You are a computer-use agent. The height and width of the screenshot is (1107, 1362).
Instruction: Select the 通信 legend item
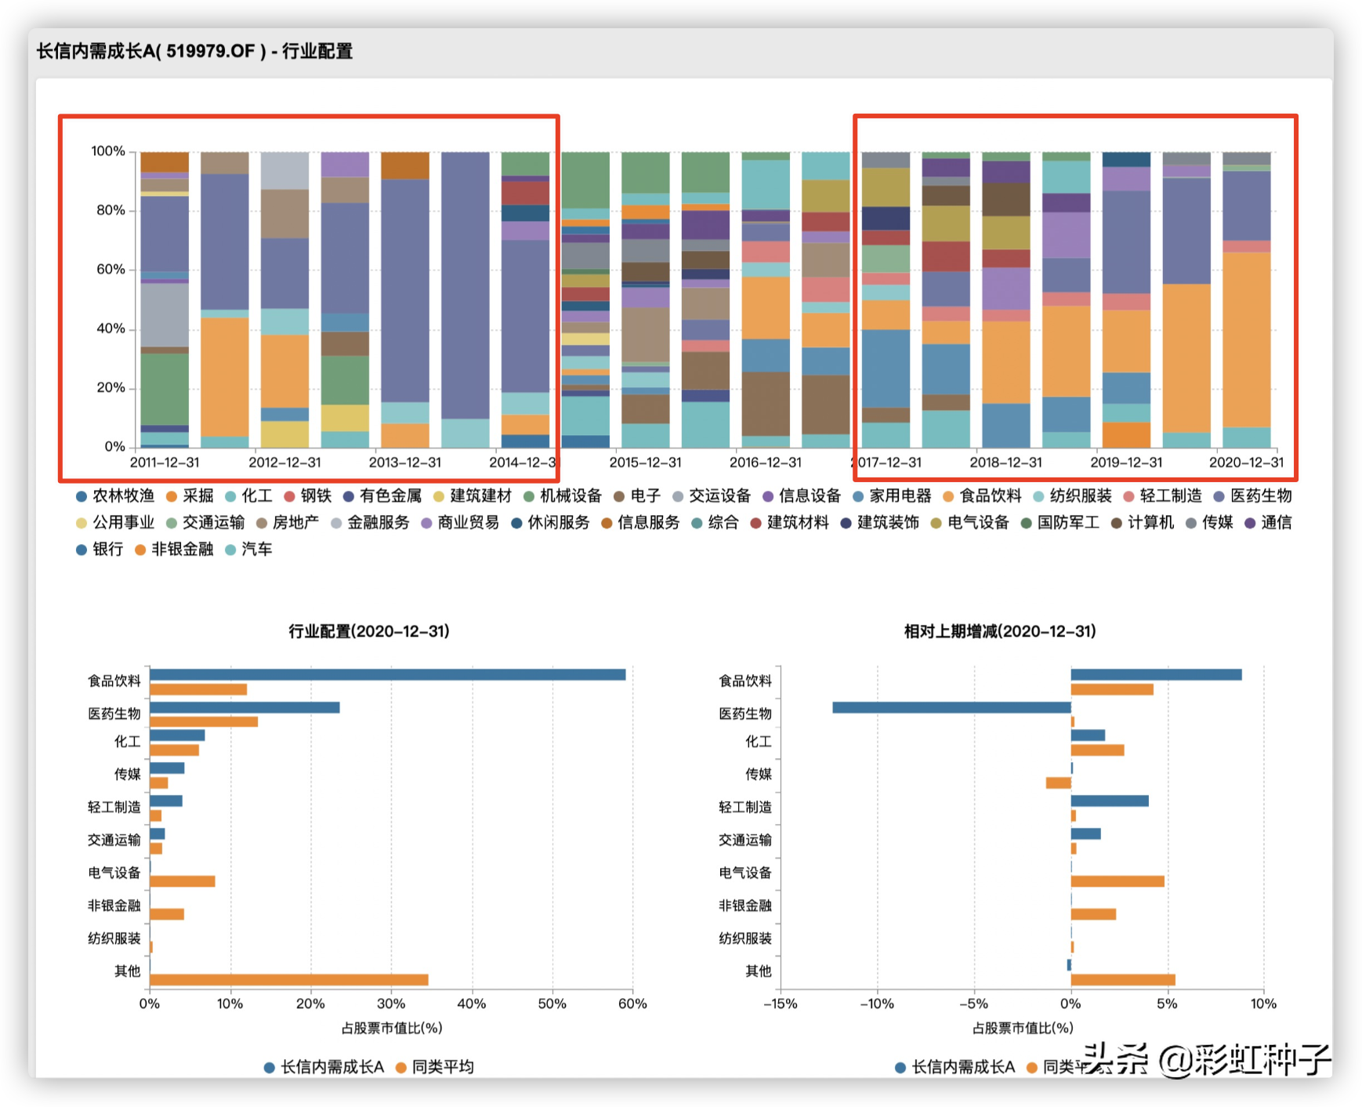pyautogui.click(x=1268, y=522)
